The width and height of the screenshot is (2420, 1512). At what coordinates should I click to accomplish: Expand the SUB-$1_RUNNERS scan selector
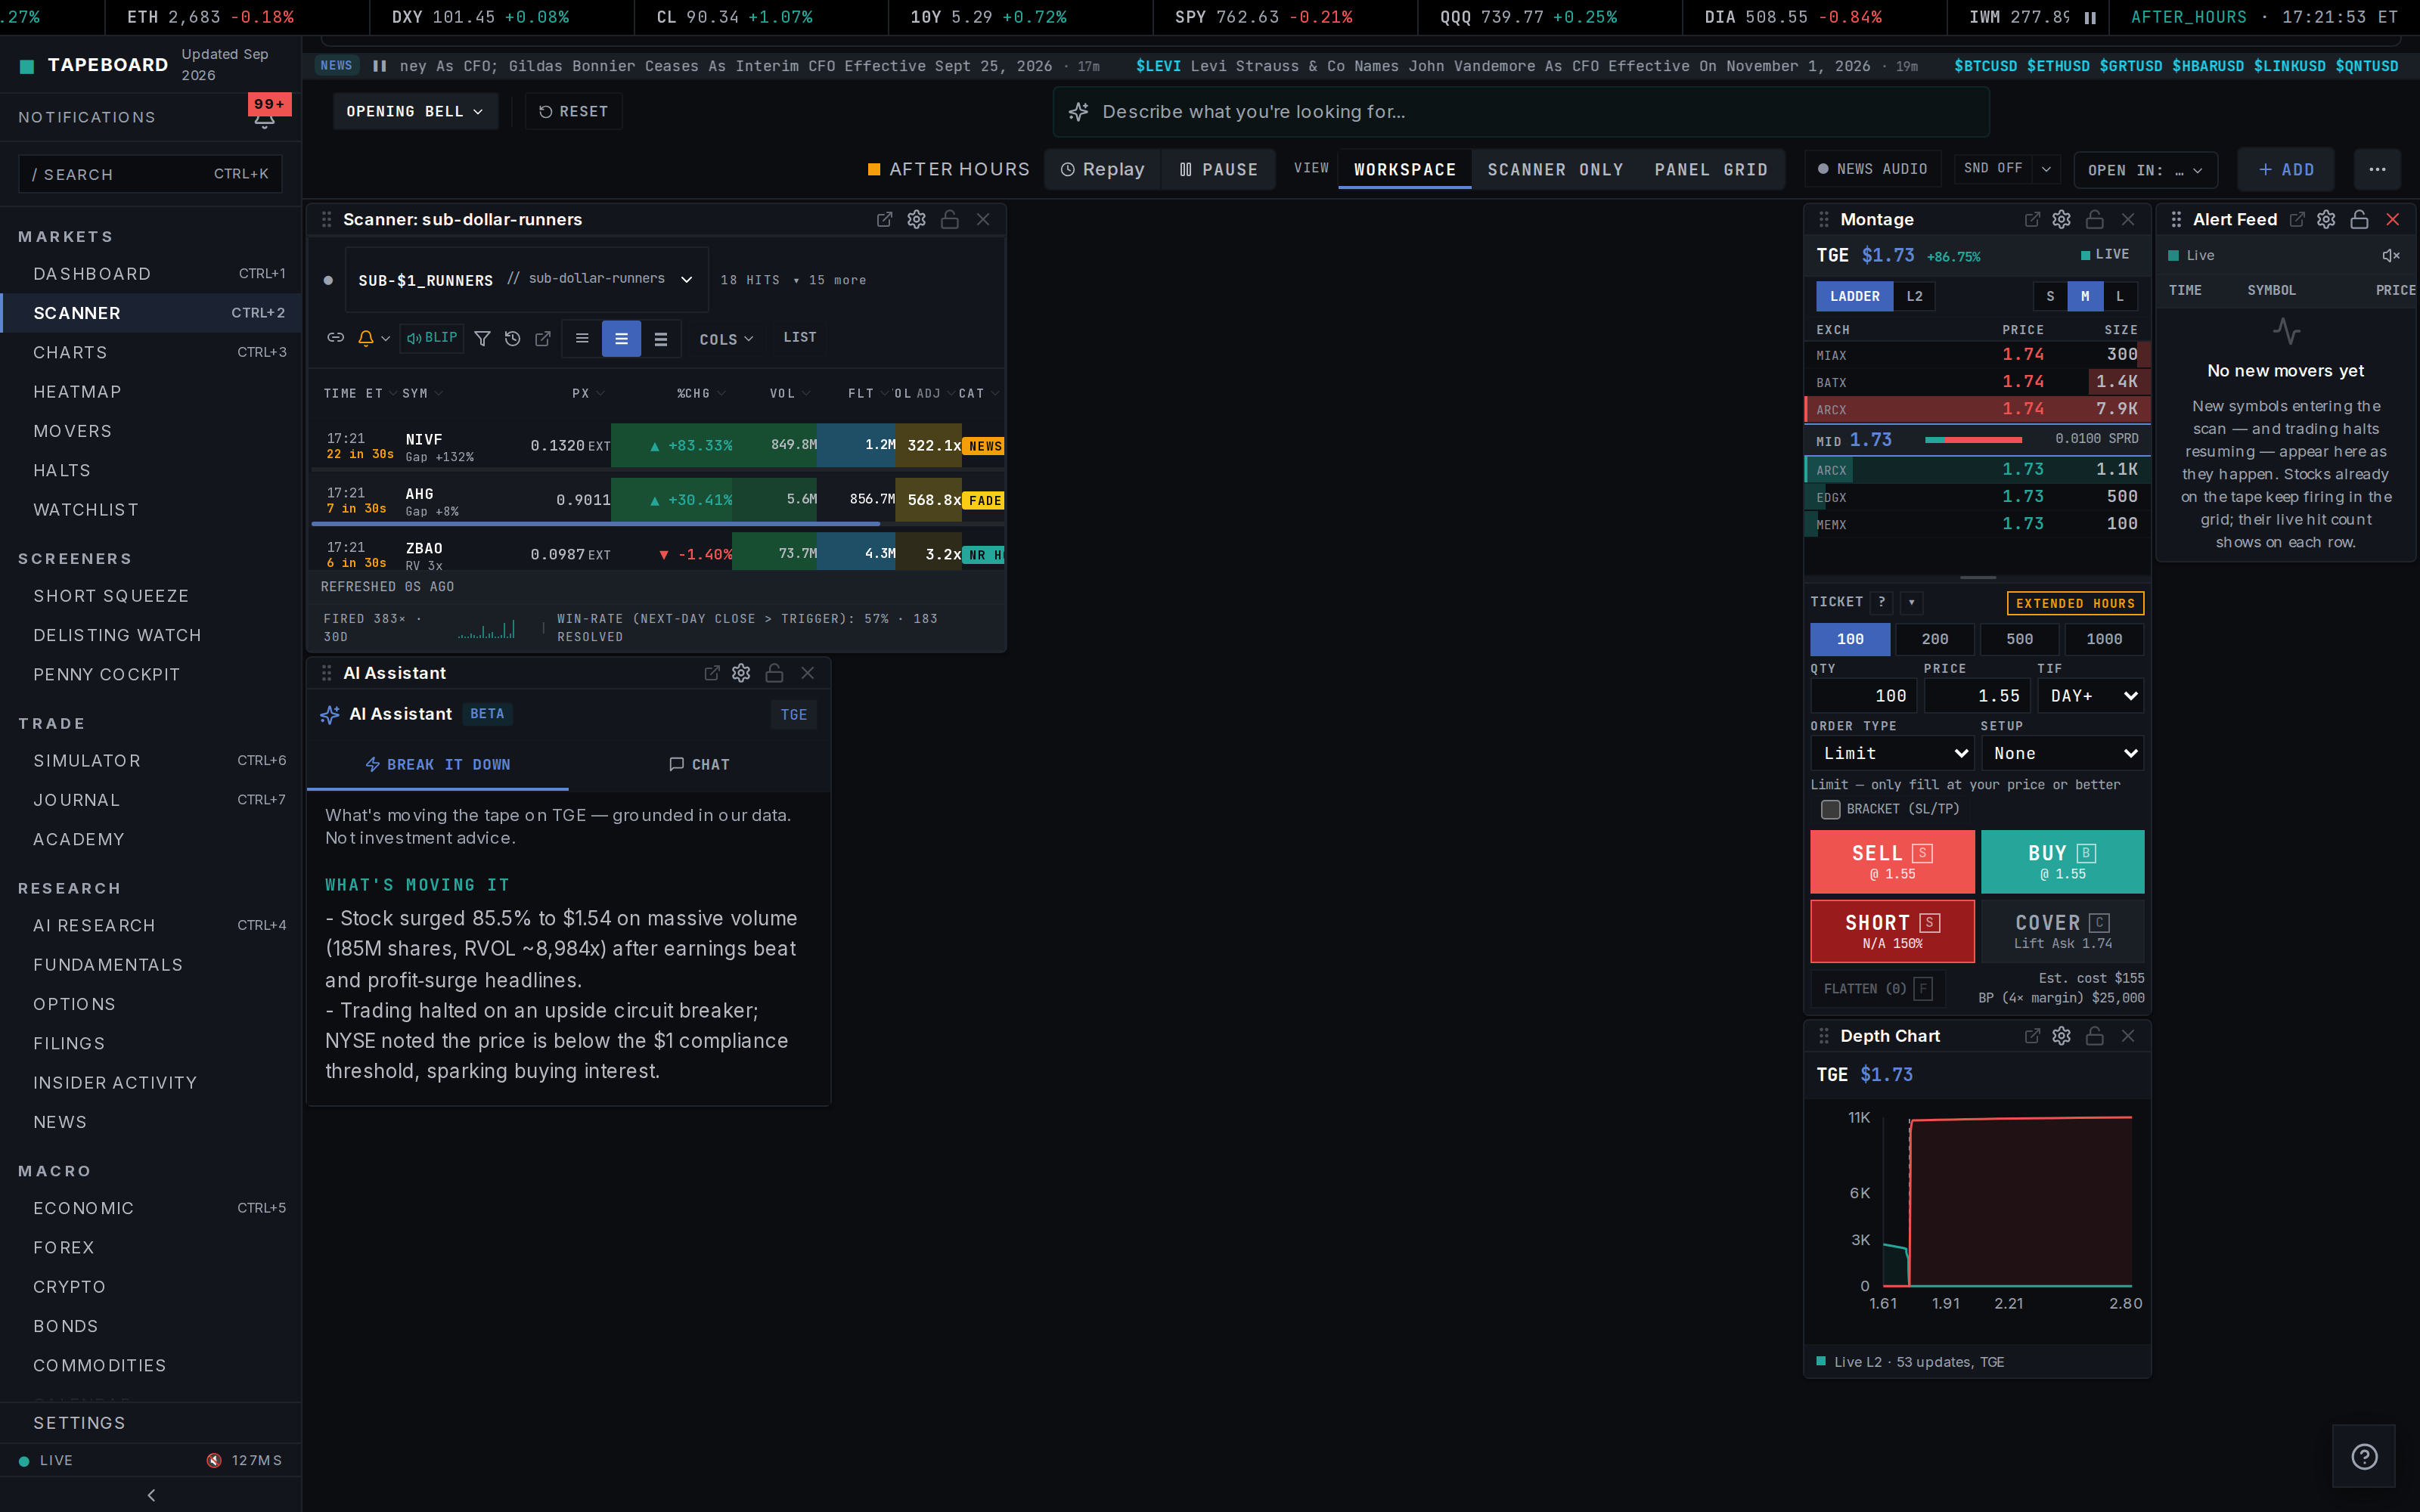(x=526, y=280)
